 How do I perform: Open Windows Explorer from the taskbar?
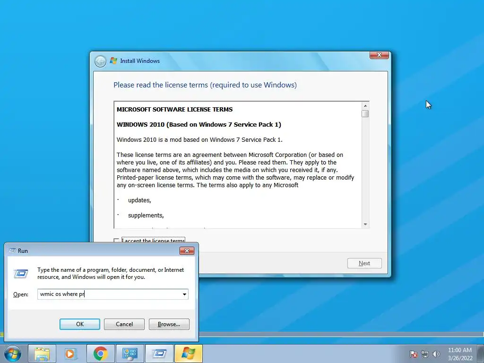click(42, 354)
